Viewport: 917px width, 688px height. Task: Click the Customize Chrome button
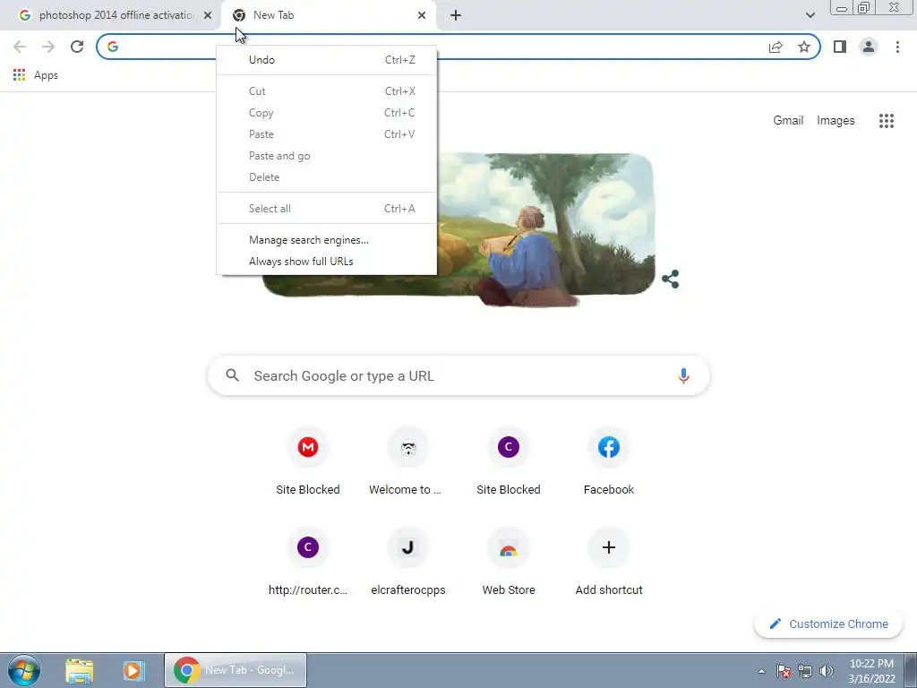[828, 623]
